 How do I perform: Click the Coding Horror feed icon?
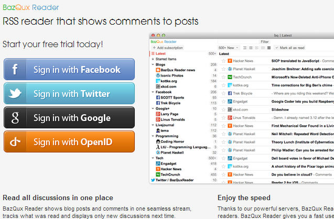click(158, 141)
